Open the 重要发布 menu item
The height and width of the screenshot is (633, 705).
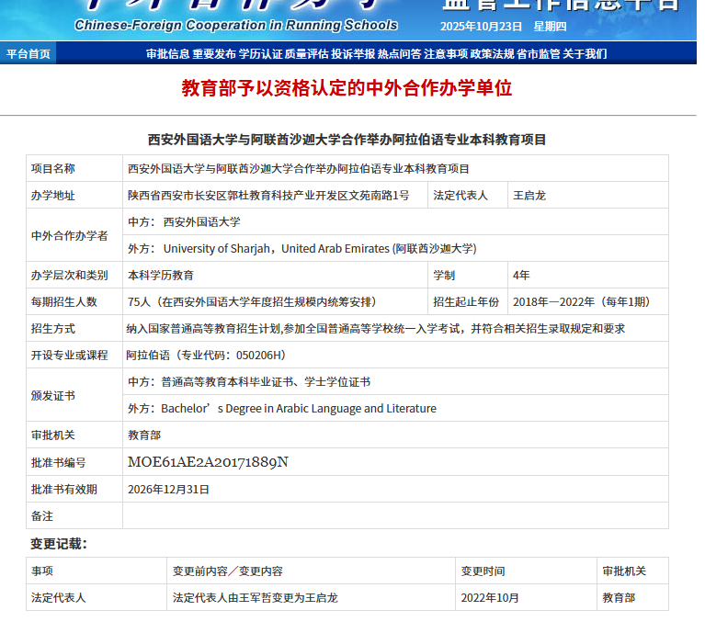click(214, 53)
